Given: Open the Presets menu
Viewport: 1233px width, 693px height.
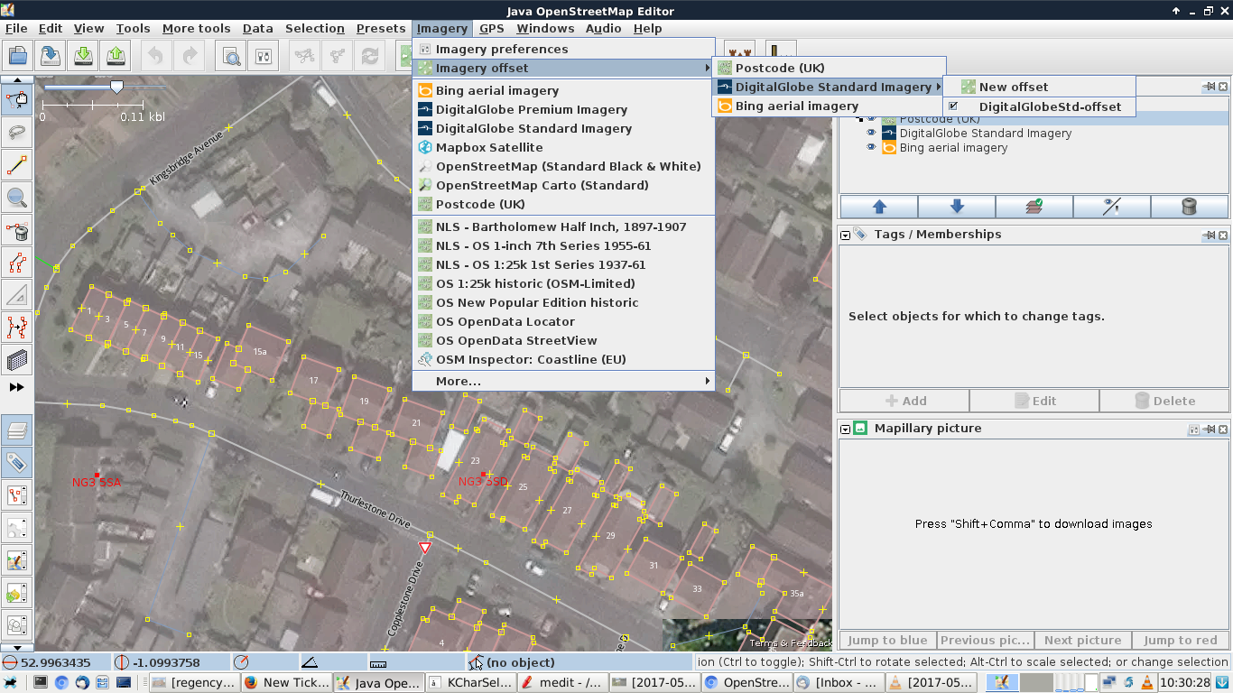Looking at the screenshot, I should click(x=380, y=28).
